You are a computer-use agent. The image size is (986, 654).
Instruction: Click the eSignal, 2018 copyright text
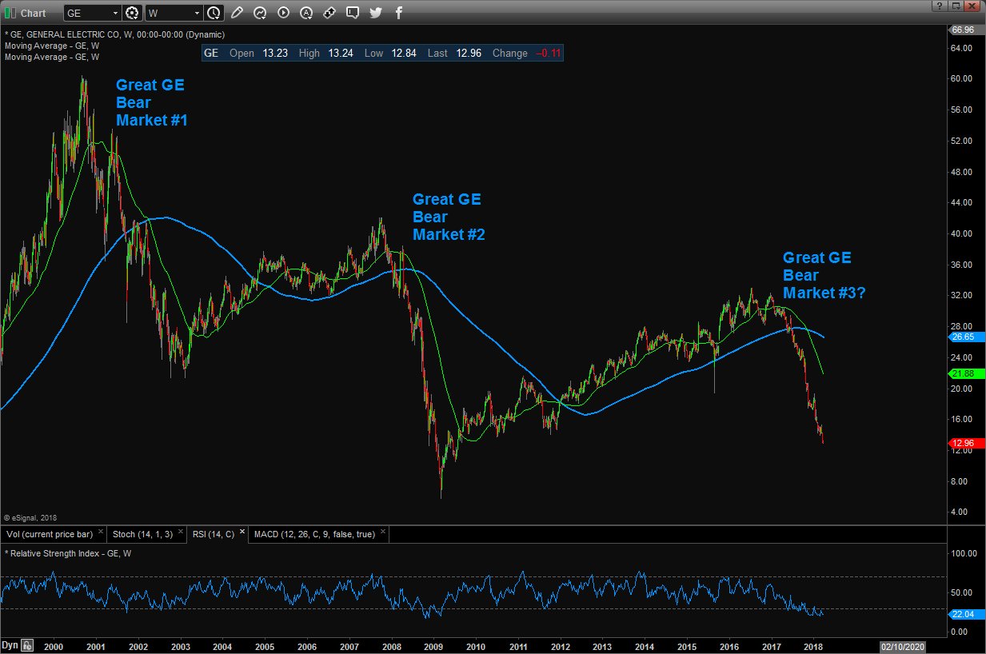(30, 517)
